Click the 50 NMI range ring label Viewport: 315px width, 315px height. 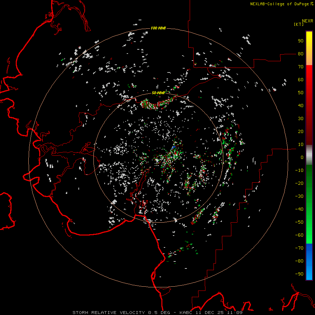click(158, 93)
